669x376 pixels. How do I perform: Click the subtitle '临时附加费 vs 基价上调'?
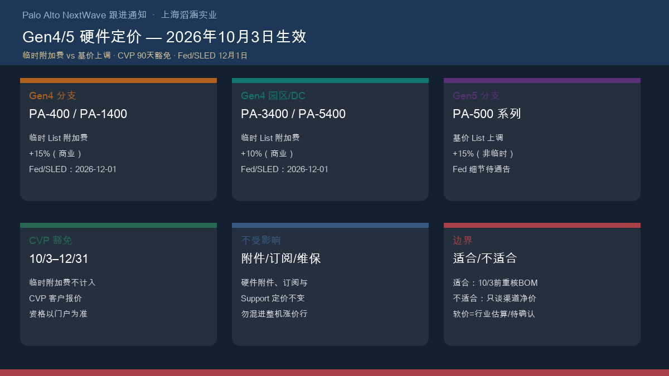point(66,56)
